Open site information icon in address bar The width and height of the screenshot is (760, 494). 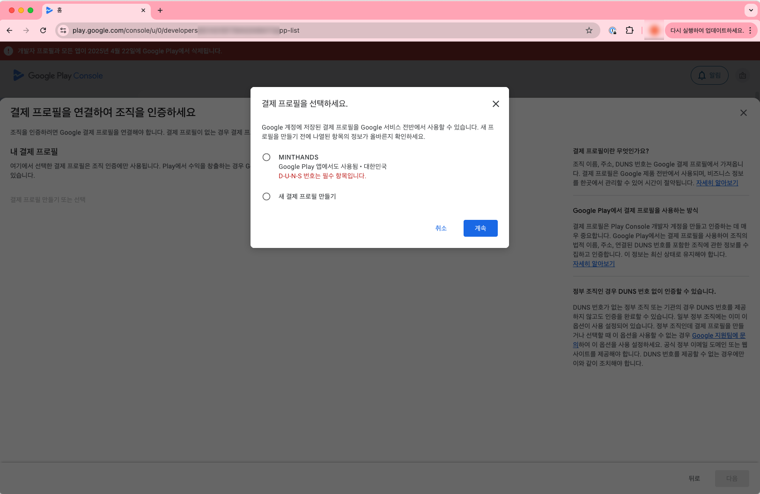[63, 30]
